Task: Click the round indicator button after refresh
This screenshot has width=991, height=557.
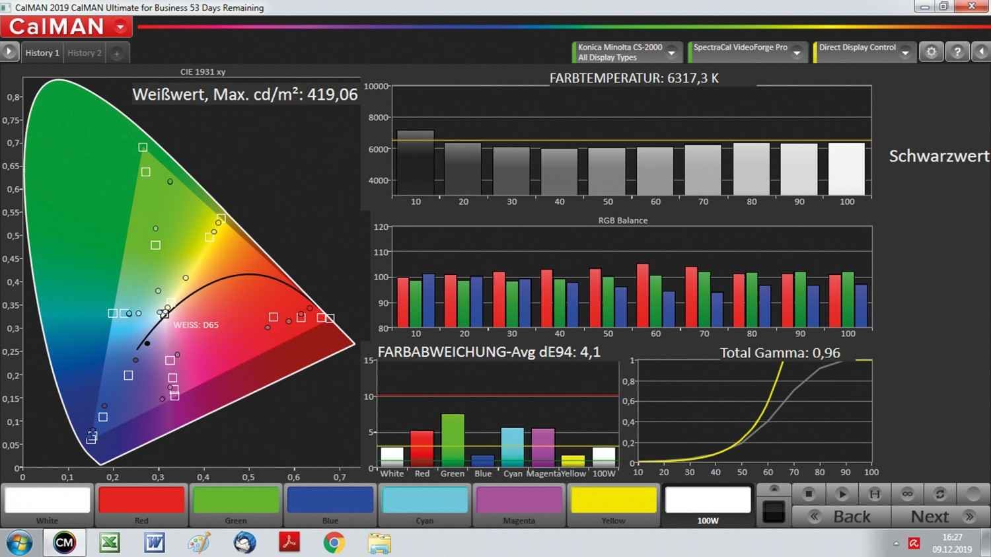Action: pyautogui.click(x=973, y=494)
